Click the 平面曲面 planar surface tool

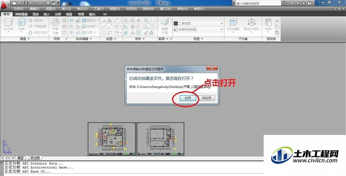pos(37,26)
